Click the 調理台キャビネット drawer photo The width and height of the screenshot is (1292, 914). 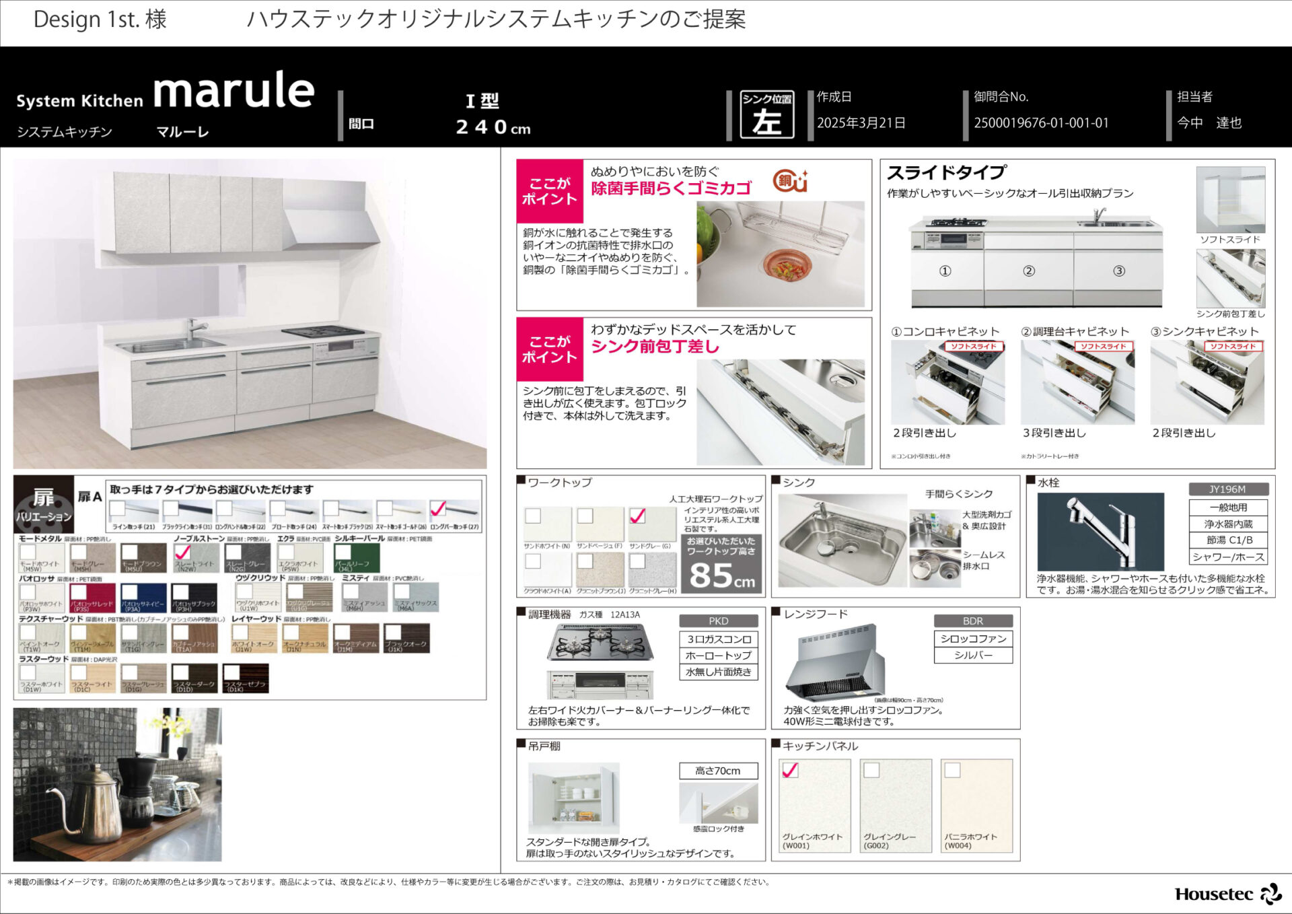pyautogui.click(x=1077, y=382)
